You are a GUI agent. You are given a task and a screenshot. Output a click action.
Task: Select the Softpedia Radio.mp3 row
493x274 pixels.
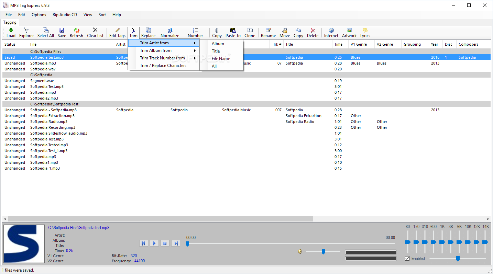pos(246,122)
